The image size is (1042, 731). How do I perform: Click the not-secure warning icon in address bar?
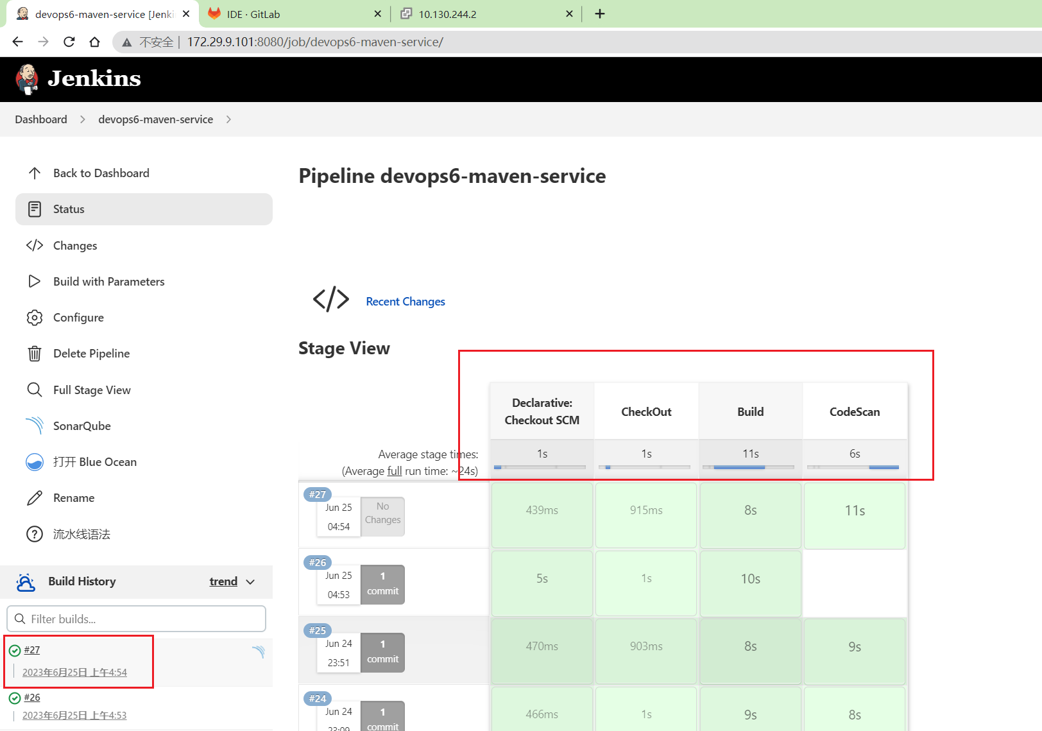click(x=127, y=42)
